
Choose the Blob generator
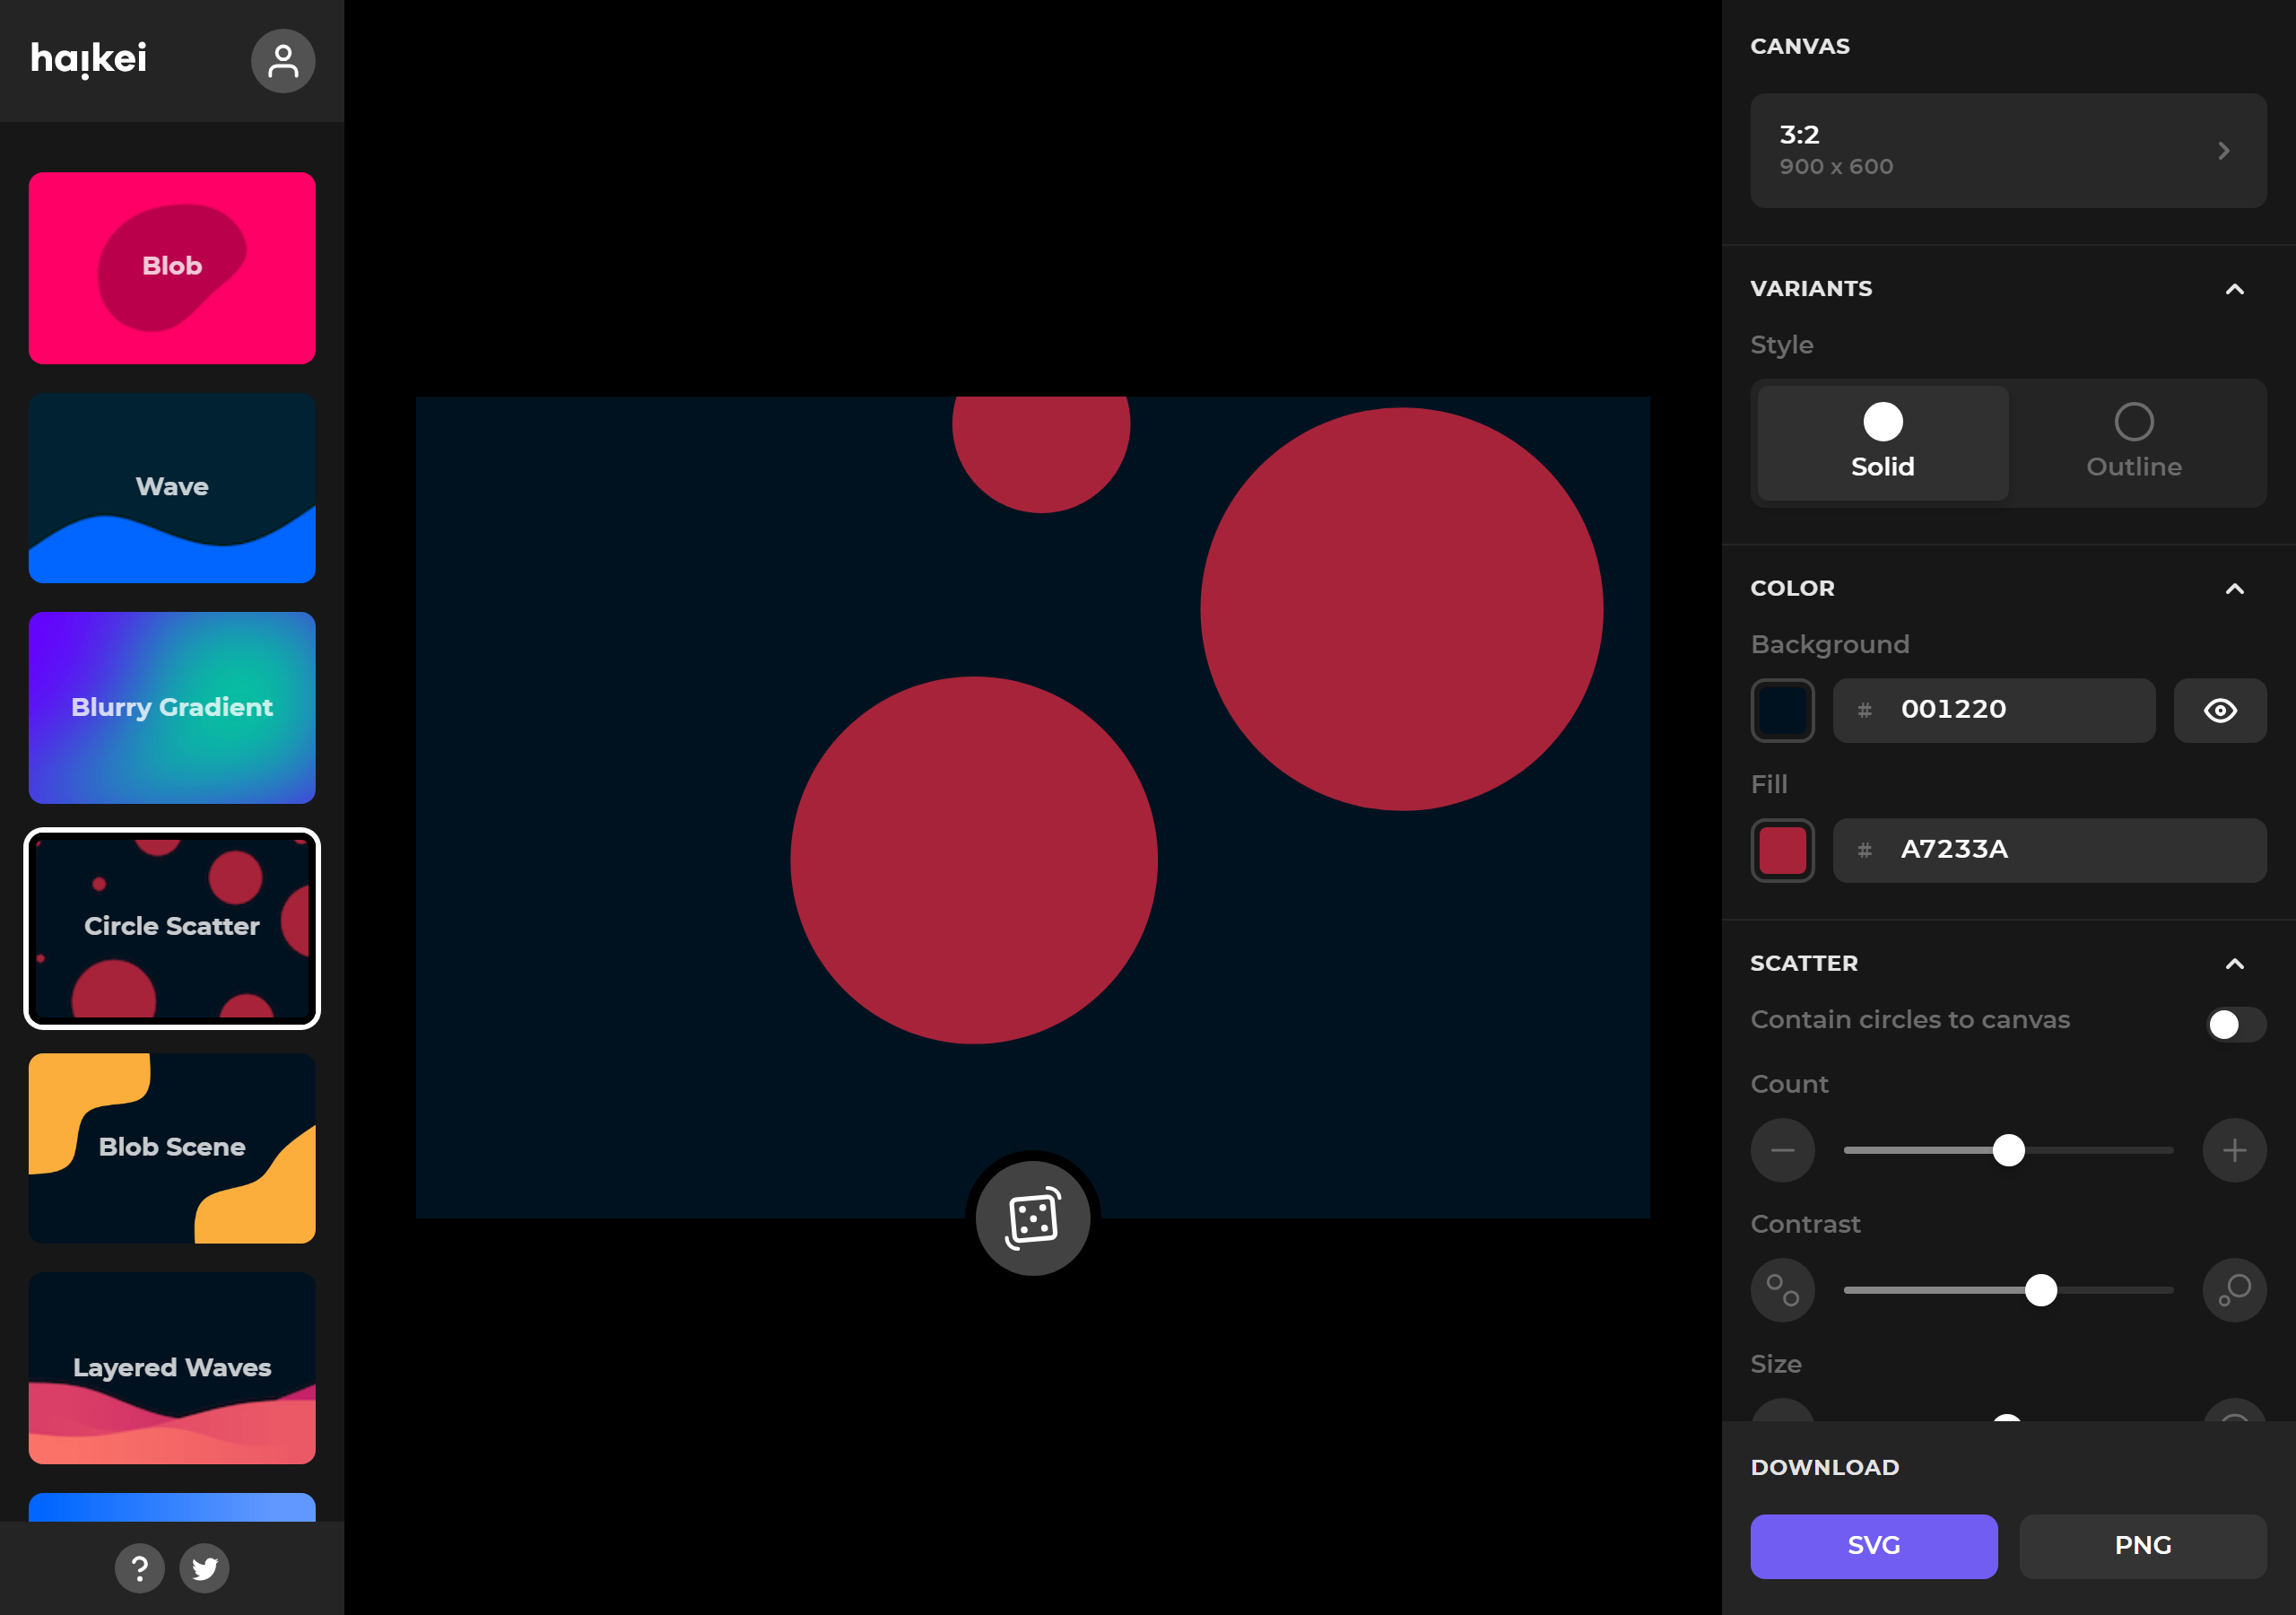[x=172, y=268]
